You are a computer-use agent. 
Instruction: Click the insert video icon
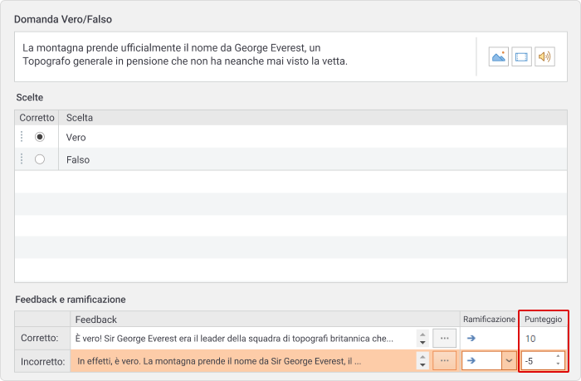tap(521, 56)
